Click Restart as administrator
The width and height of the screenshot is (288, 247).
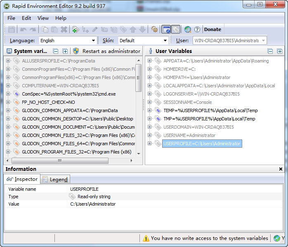point(111,51)
